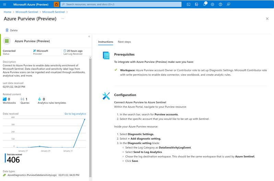Click the Prerequisites checklist icon
274x181 pixels.
click(x=106, y=55)
